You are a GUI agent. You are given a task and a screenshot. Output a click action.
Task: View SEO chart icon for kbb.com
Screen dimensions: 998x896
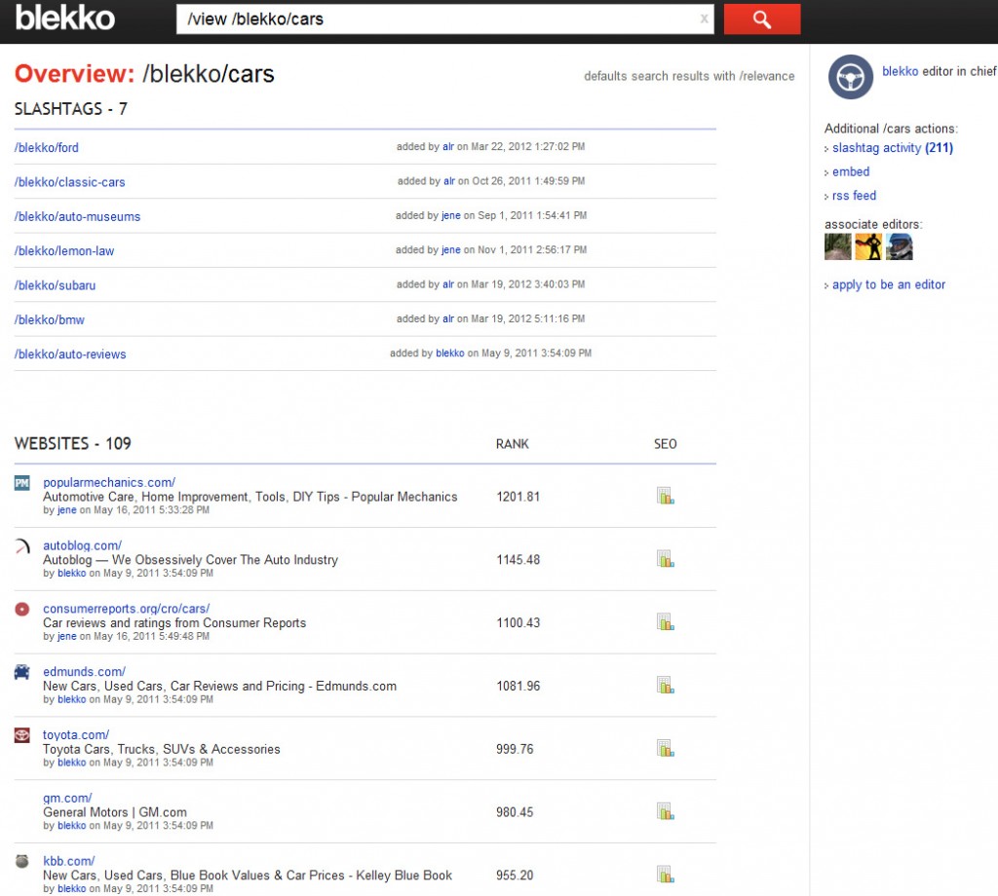(665, 875)
